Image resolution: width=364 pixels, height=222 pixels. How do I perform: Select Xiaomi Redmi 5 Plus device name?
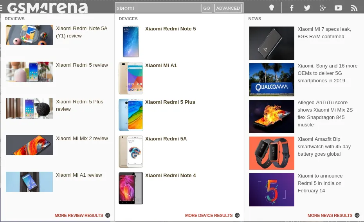tap(170, 102)
